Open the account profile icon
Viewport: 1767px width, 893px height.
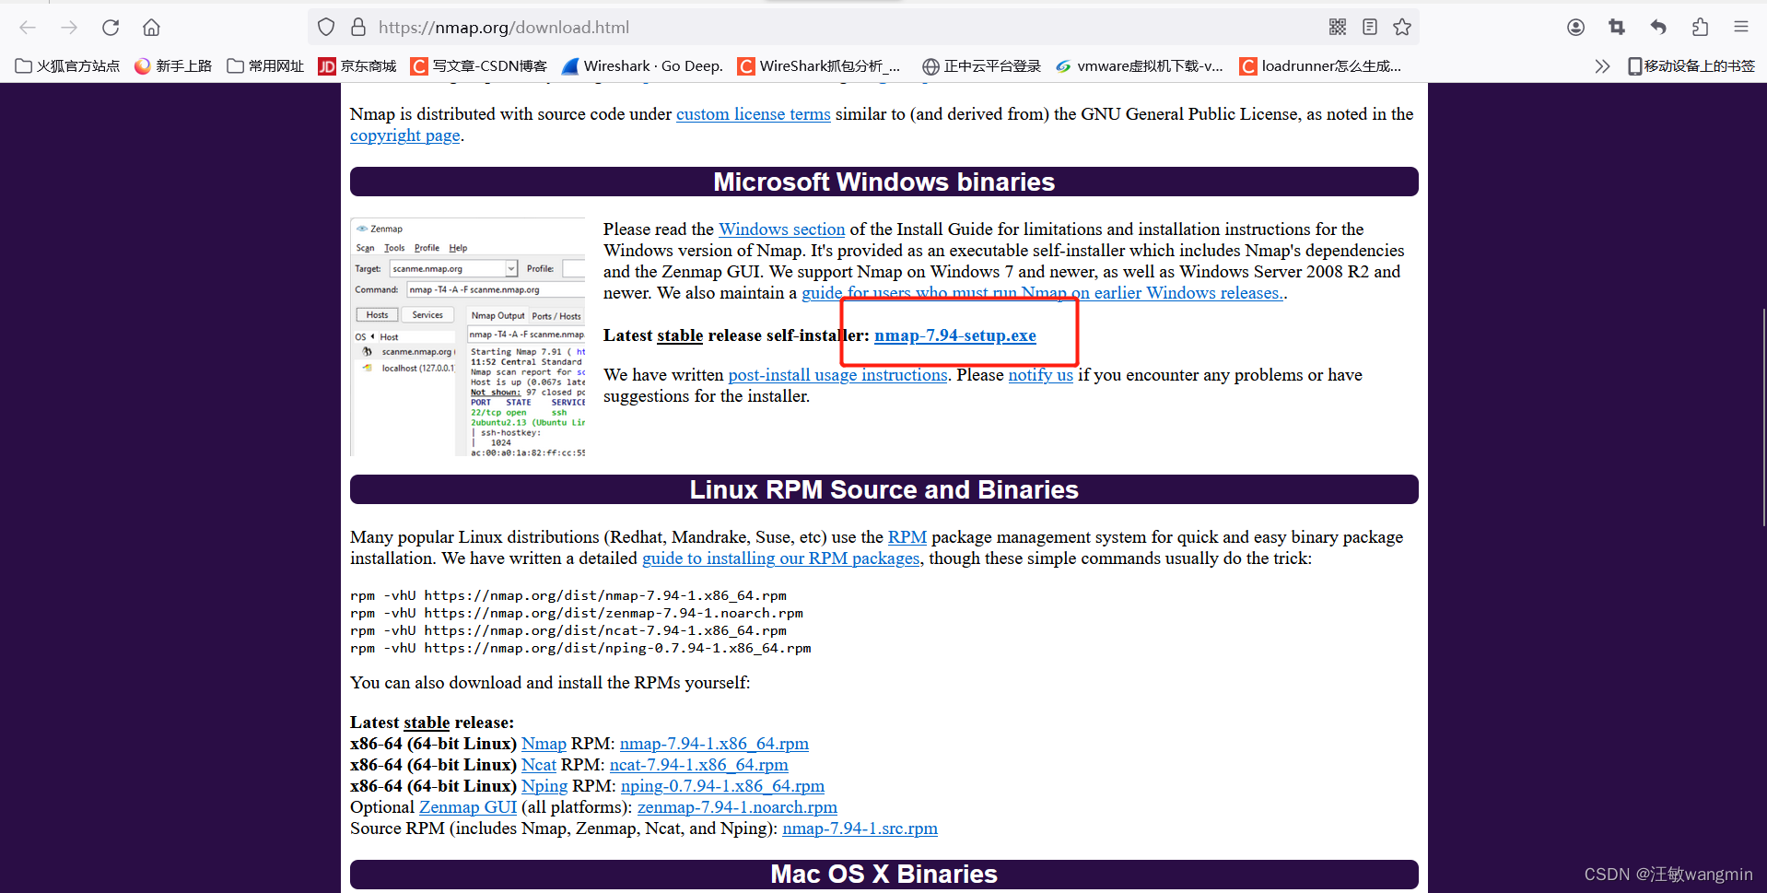tap(1575, 28)
